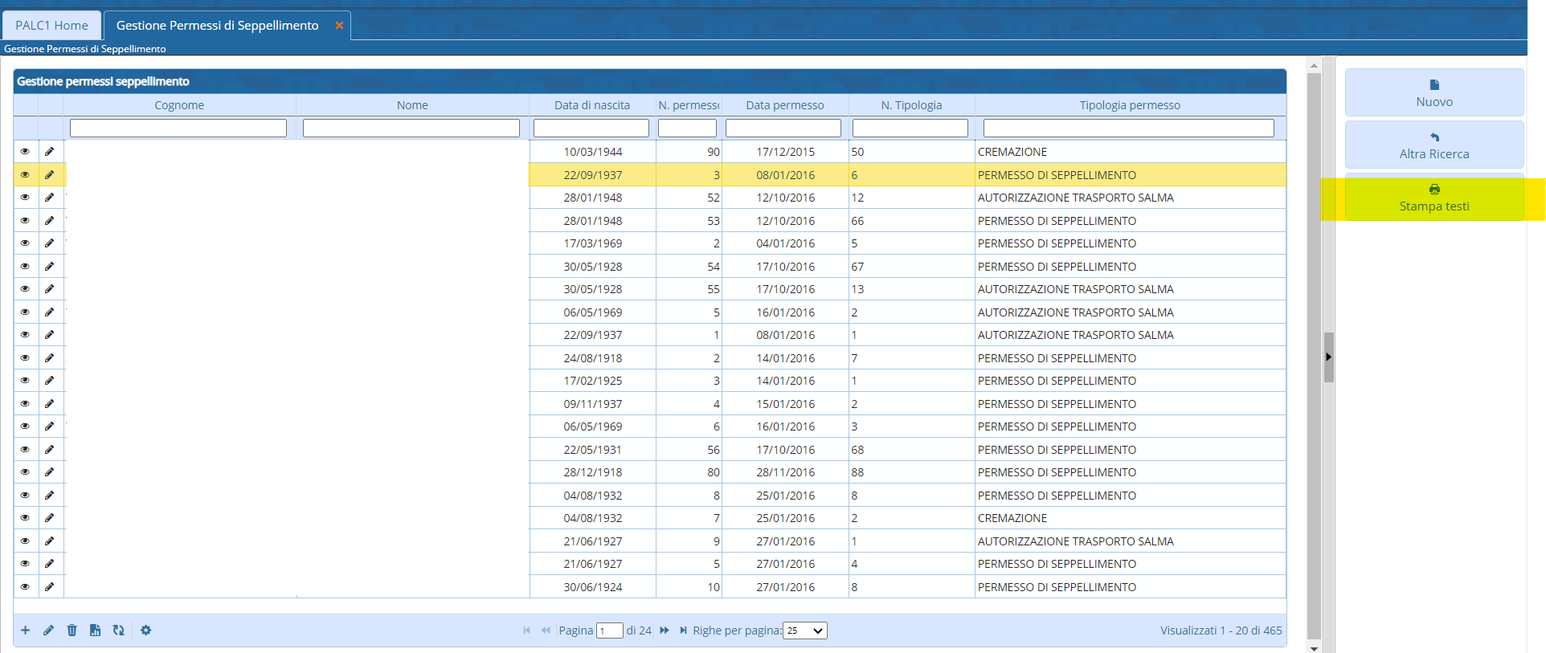Viewport: 1546px width, 653px height.
Task: Click the Altra Ricerca button
Action: (x=1434, y=145)
